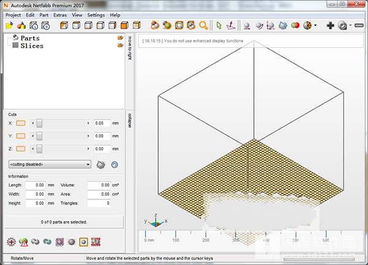Click the Length value field

pos(35,185)
